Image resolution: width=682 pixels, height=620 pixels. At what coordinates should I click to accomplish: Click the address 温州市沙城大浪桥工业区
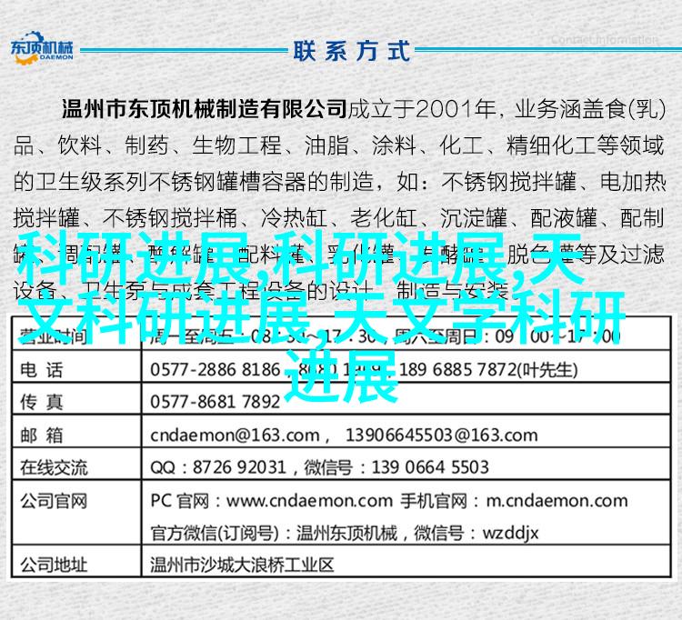coord(241,565)
